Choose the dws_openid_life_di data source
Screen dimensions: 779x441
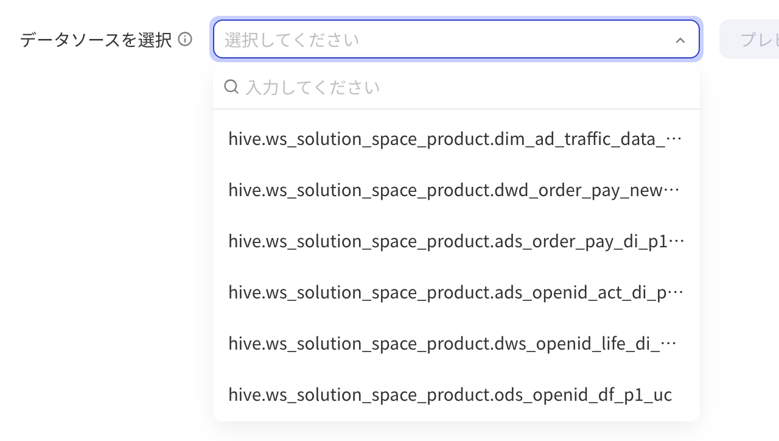pos(456,344)
